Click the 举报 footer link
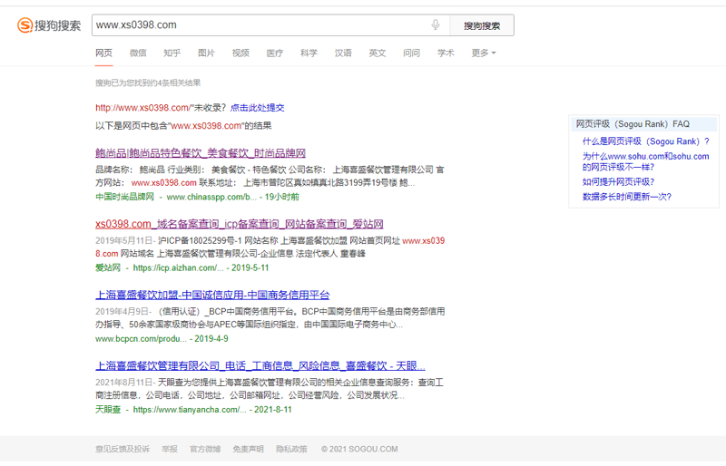Screen dimensions: 726x466 pyautogui.click(x=170, y=449)
